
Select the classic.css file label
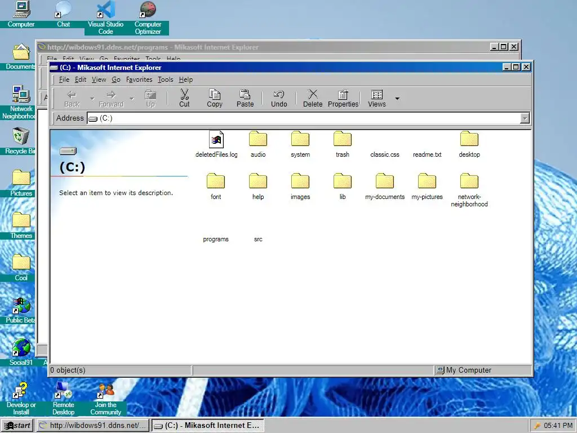click(x=384, y=154)
